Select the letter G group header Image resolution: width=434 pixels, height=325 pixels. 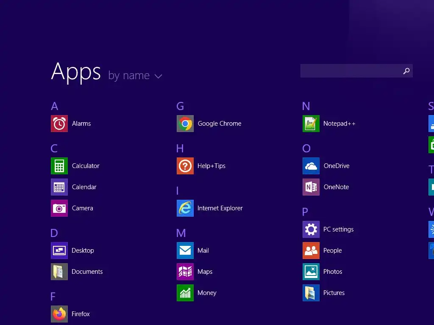coord(180,106)
